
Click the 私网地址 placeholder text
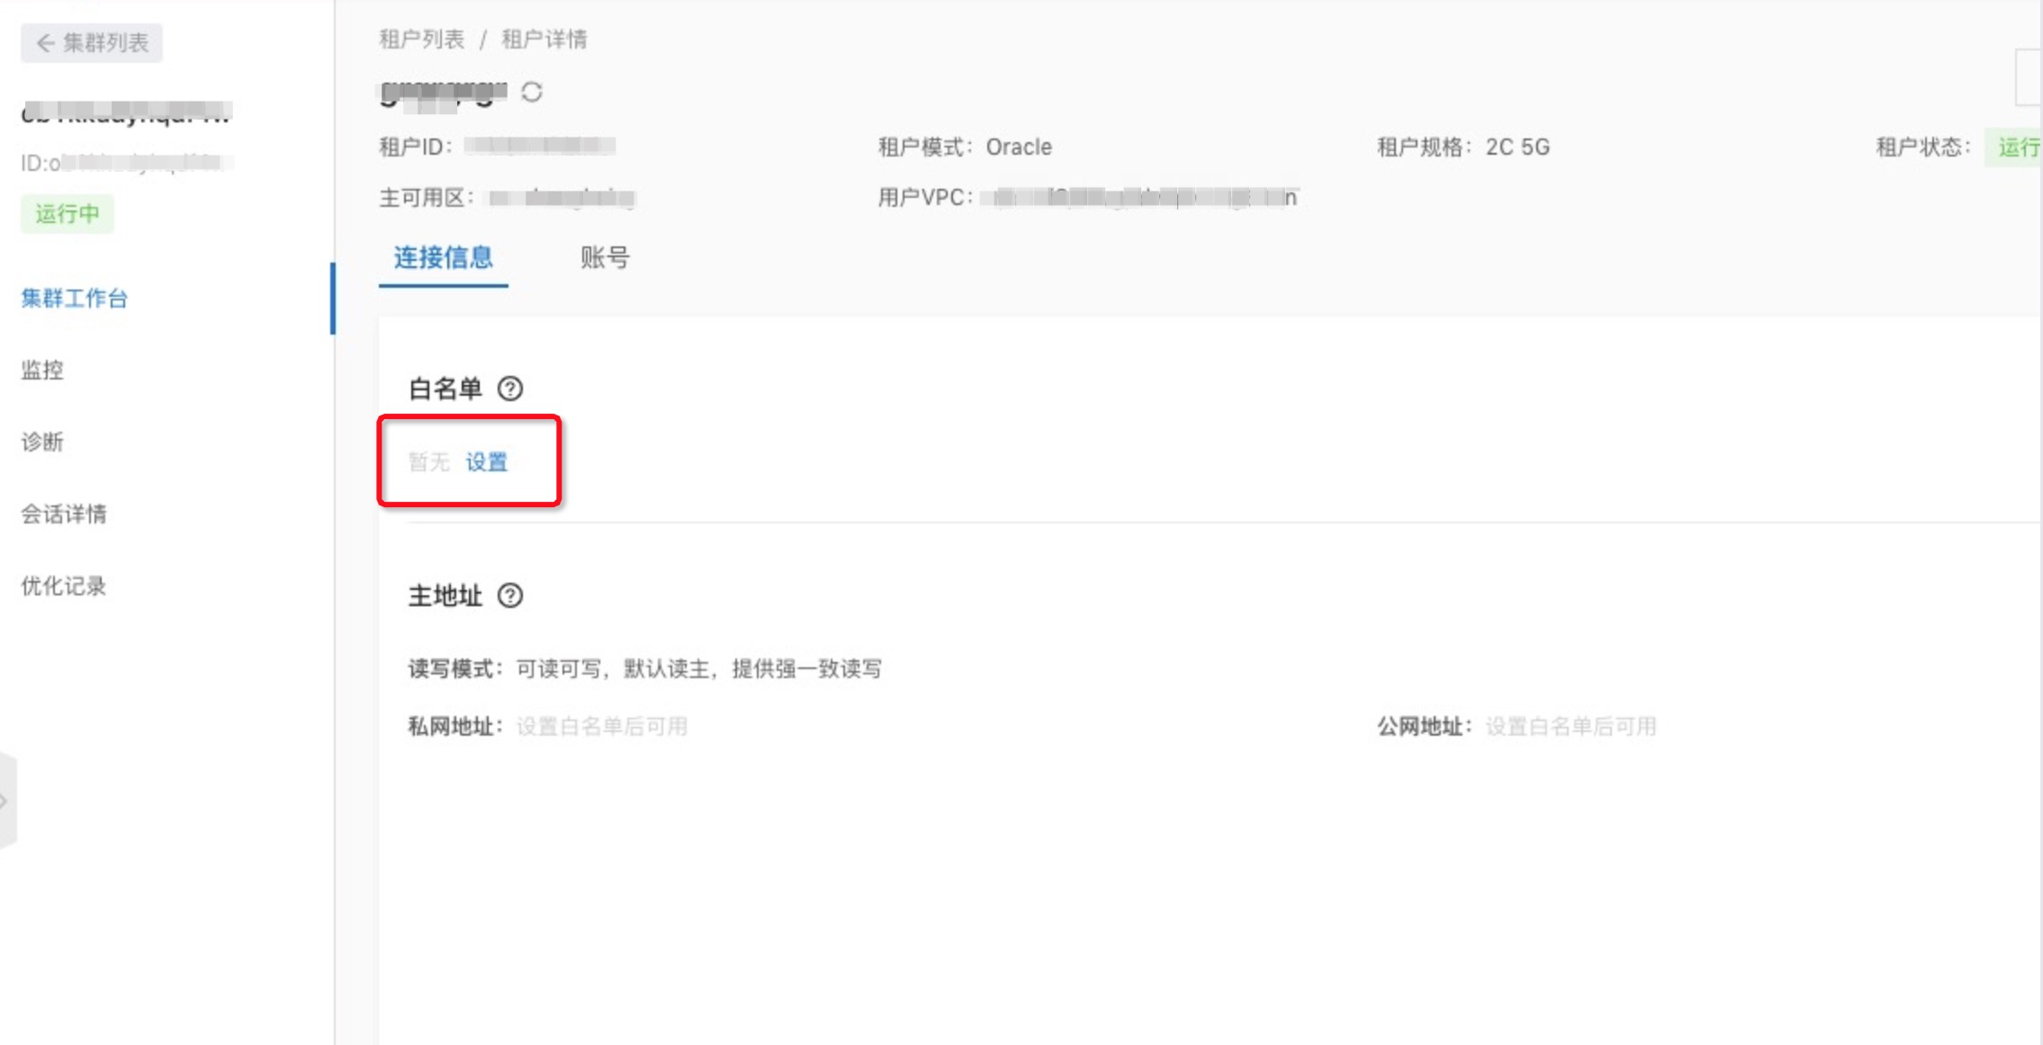tap(602, 726)
